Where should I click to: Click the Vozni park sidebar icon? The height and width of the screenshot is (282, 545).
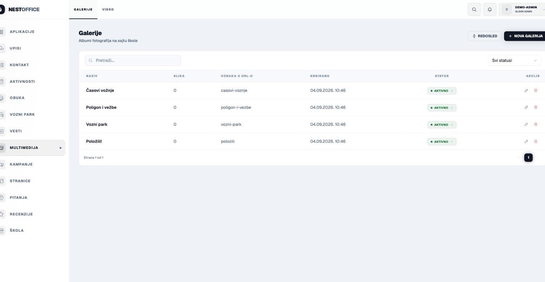coord(1,115)
